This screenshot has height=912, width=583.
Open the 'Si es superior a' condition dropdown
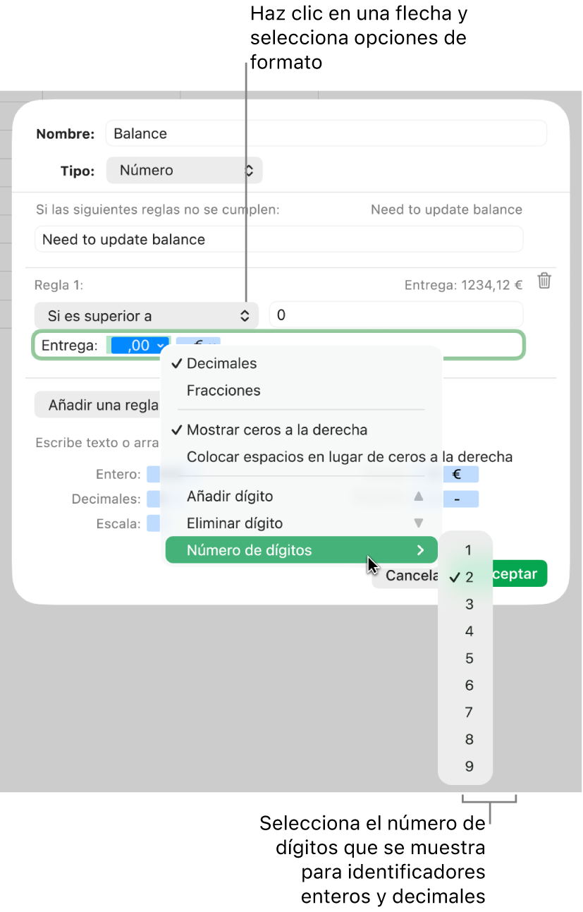(x=147, y=316)
